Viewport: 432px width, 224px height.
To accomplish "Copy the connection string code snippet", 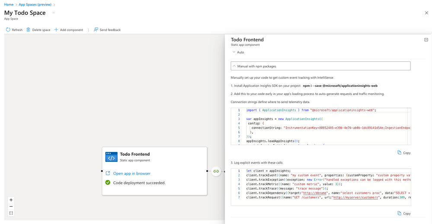I will click(404, 153).
